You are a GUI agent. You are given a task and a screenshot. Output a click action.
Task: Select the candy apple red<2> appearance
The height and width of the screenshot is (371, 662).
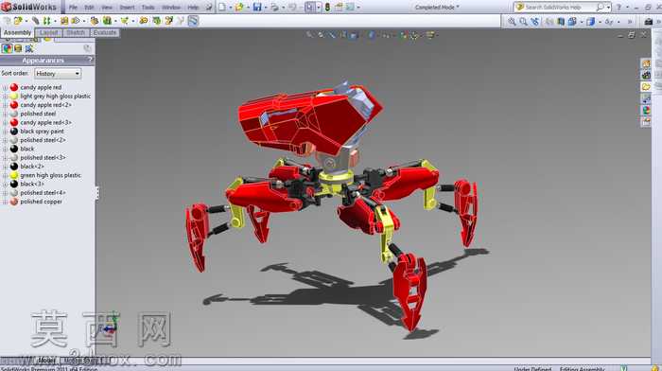(45, 105)
